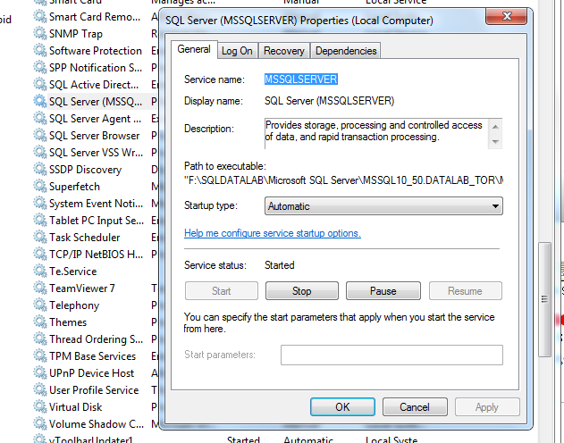The image size is (564, 443).
Task: Open Help me configure service startup options
Action: (273, 233)
